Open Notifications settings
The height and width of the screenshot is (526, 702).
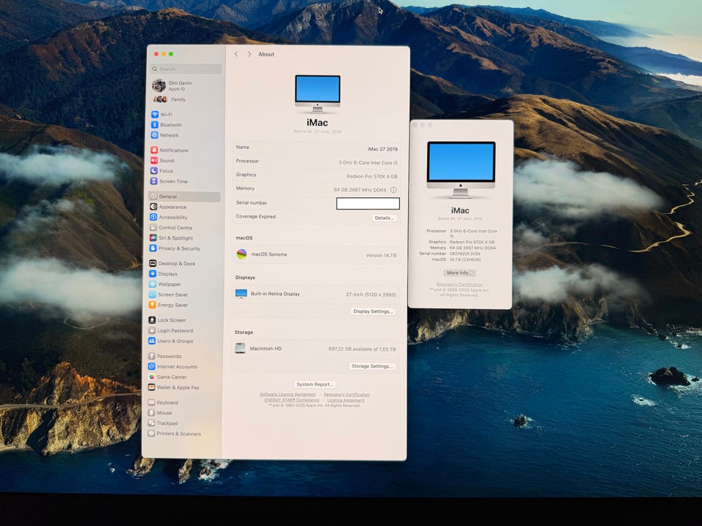tap(169, 150)
